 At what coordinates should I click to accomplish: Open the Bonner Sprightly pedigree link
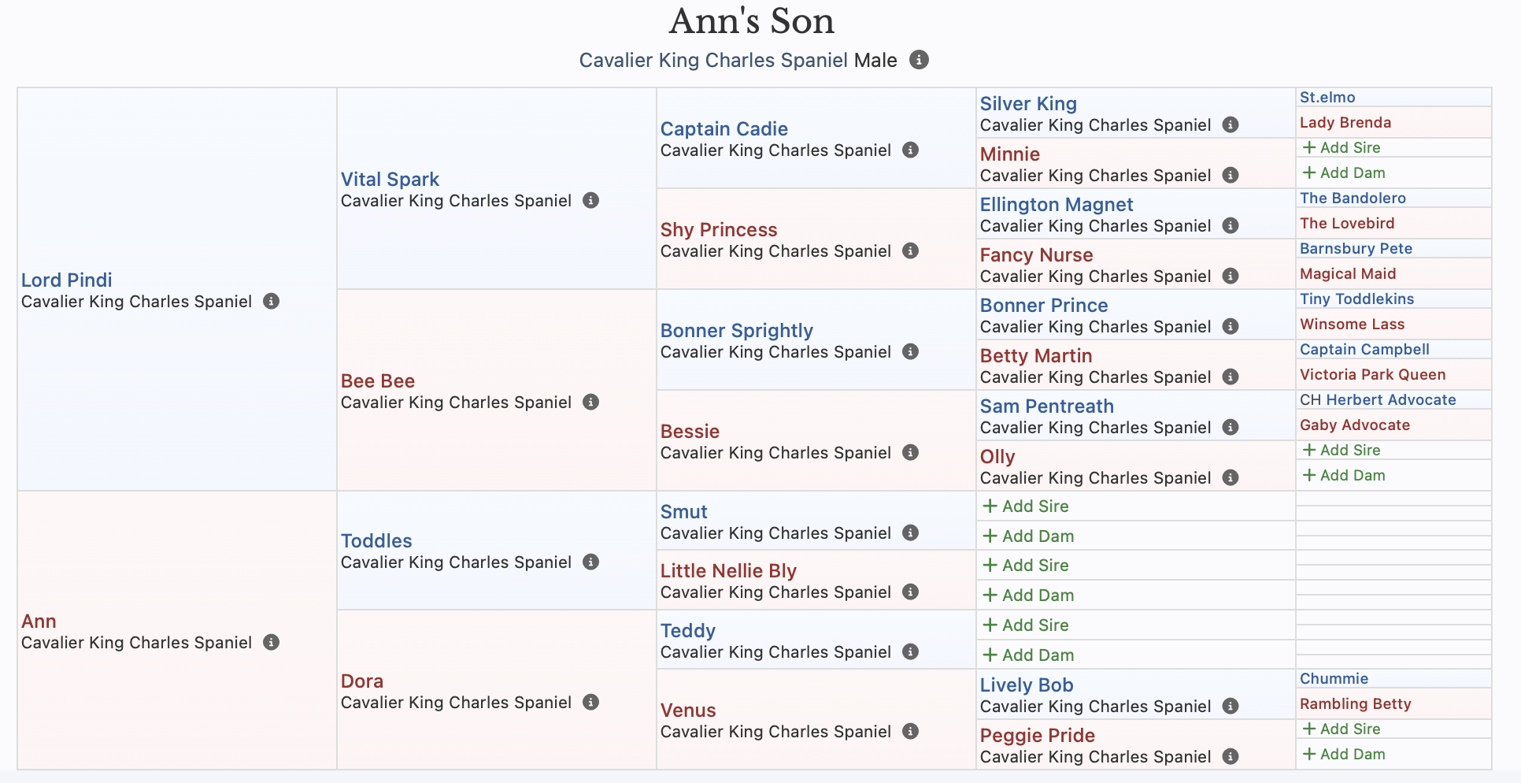point(737,330)
